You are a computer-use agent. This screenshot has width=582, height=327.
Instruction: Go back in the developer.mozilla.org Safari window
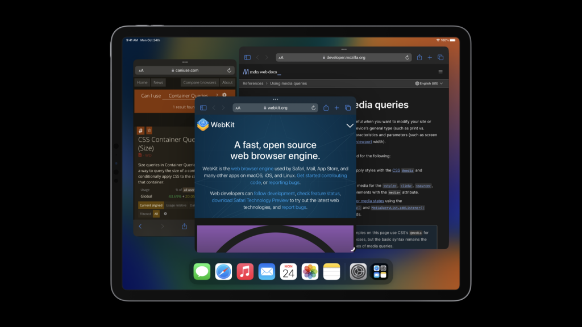click(x=257, y=57)
